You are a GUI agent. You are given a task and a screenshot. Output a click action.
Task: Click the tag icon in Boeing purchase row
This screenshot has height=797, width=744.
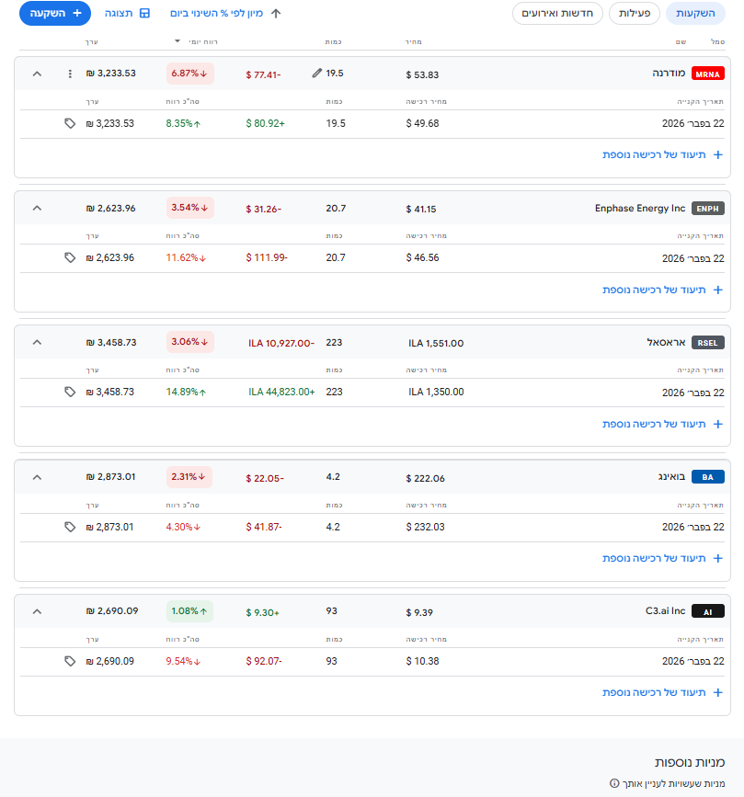[70, 527]
